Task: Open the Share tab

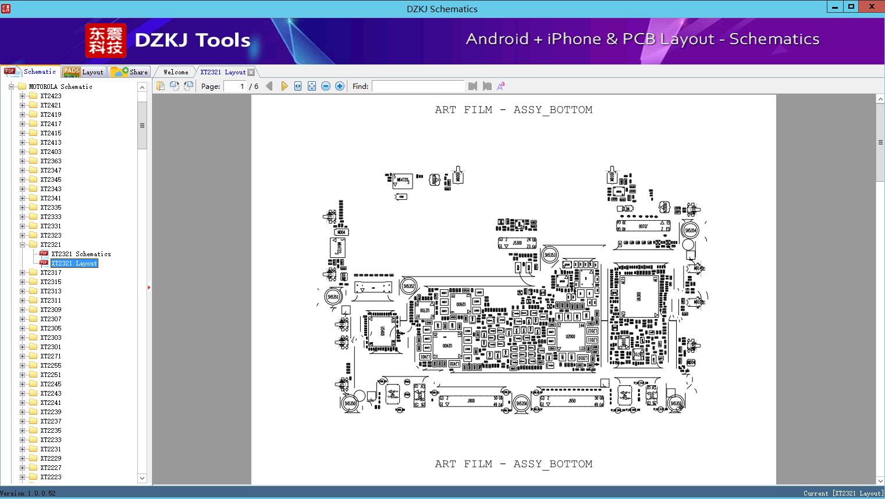Action: click(130, 72)
